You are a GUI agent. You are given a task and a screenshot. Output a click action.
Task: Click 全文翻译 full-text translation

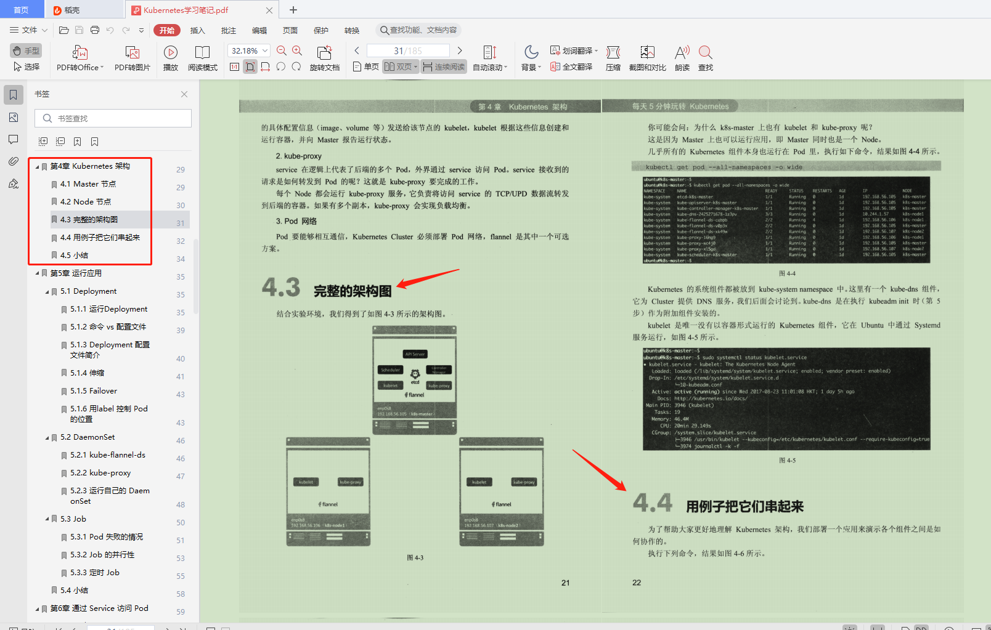[x=571, y=67]
